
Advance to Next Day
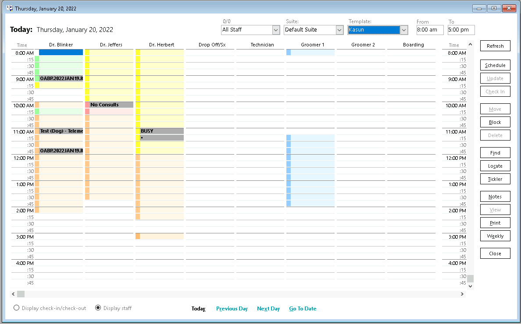coord(268,309)
